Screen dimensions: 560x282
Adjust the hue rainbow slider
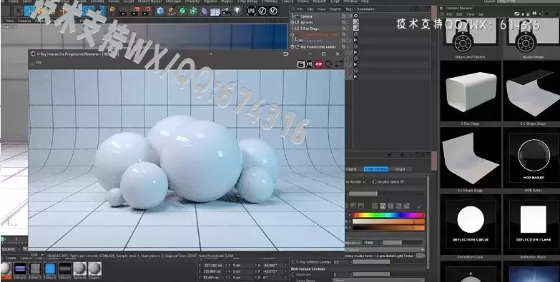click(388, 215)
